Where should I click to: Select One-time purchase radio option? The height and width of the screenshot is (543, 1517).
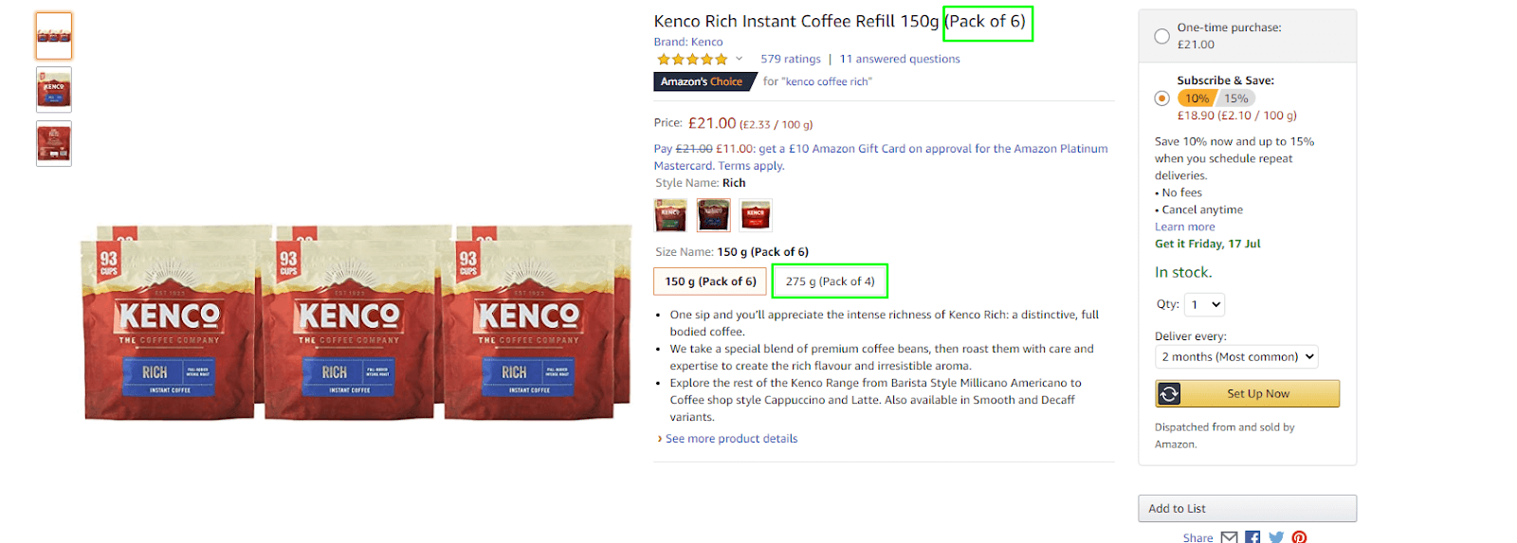coord(1161,36)
